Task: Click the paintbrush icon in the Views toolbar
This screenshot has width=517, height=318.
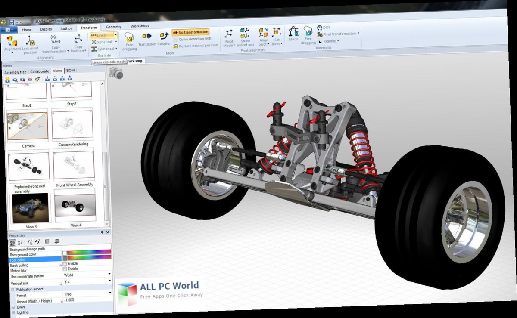Action: [37, 79]
